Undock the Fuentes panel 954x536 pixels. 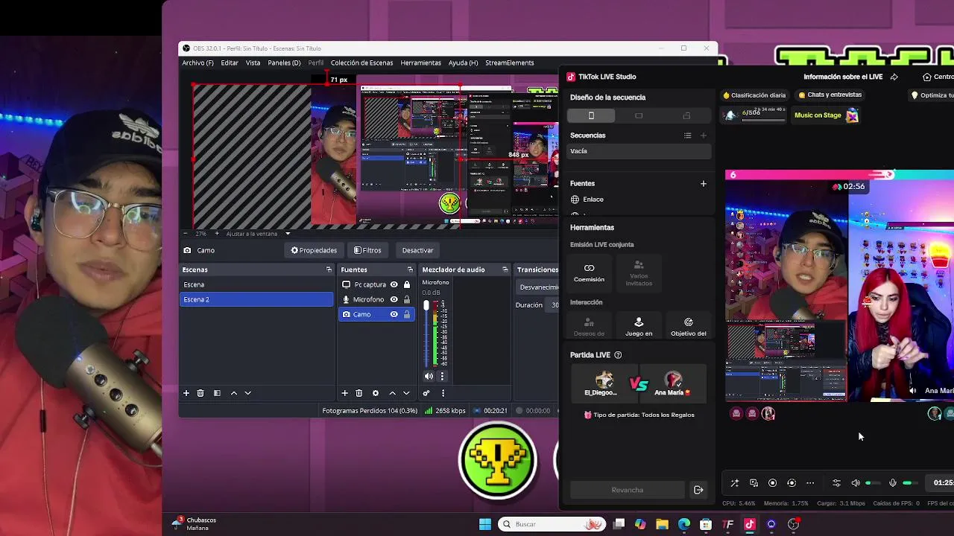(x=409, y=269)
